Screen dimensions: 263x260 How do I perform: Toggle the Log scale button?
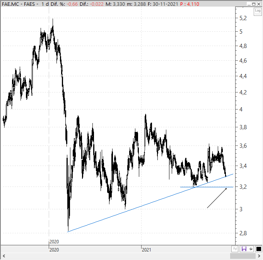[258, 12]
